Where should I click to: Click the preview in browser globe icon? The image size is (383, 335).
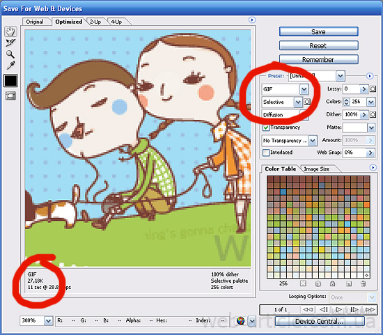(241, 320)
